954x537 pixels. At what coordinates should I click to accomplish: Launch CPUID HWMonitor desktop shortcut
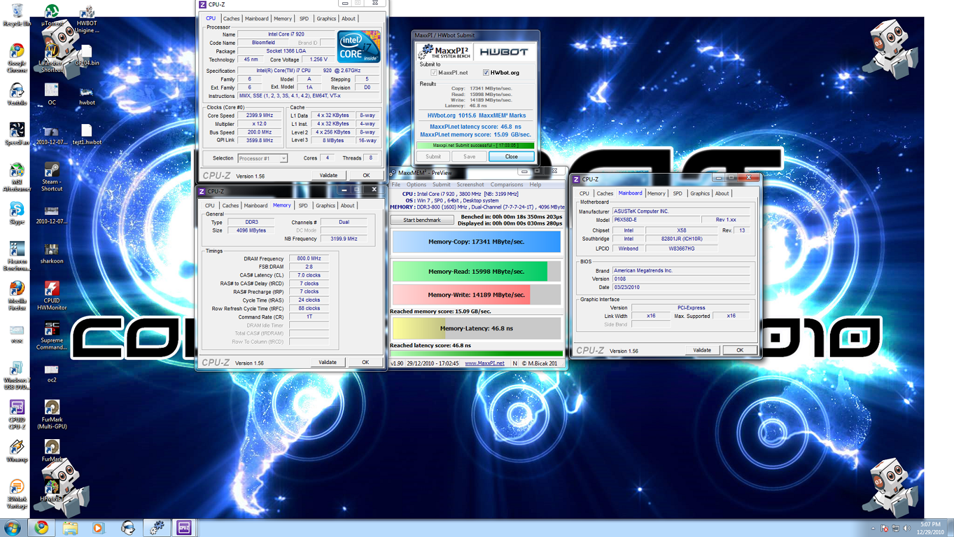[52, 295]
